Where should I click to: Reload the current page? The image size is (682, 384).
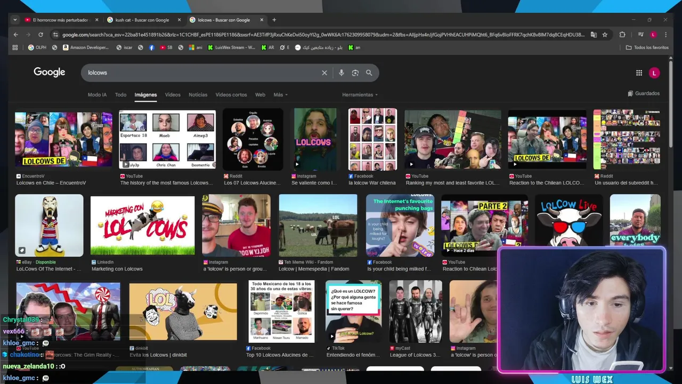coord(40,35)
